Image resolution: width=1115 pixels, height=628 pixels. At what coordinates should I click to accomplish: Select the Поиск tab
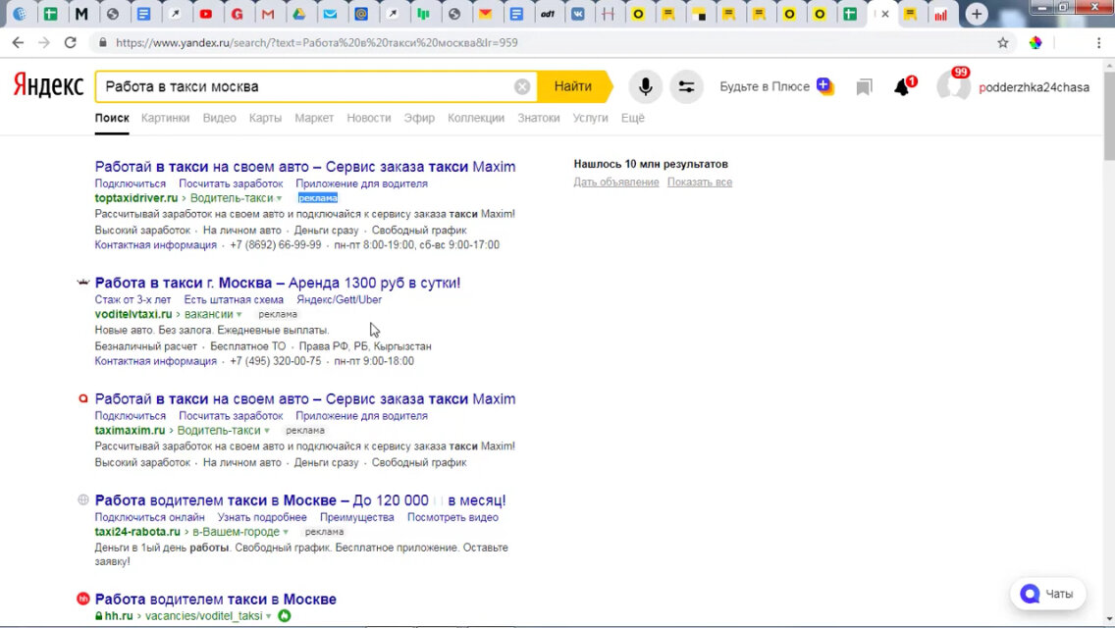click(x=112, y=118)
